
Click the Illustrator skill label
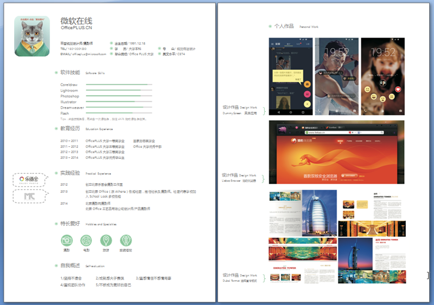[x=68, y=102]
